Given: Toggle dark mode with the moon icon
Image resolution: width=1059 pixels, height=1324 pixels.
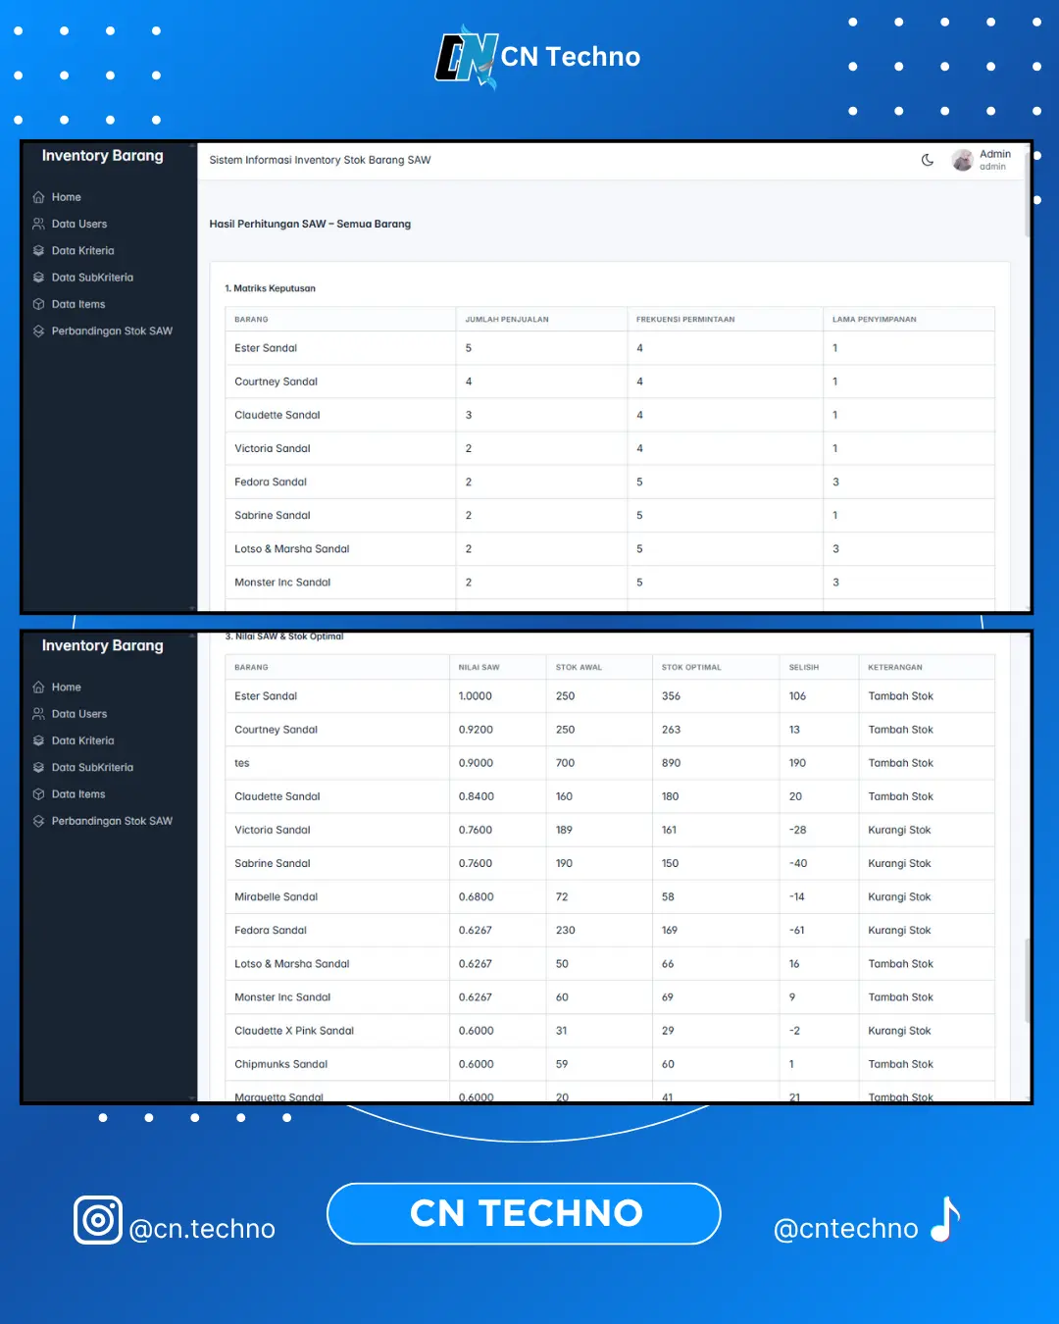Looking at the screenshot, I should (928, 160).
